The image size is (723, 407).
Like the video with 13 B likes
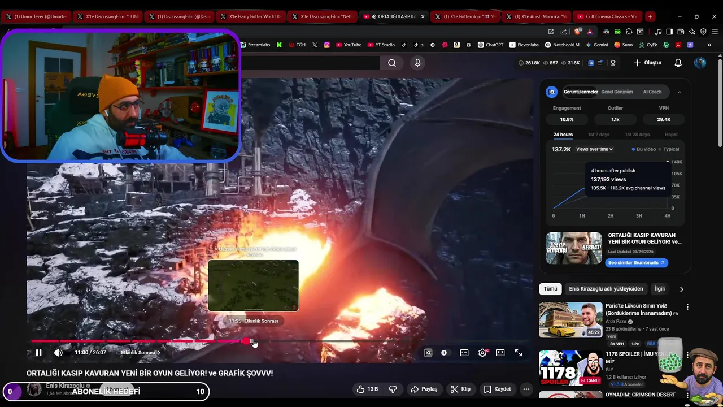(367, 389)
